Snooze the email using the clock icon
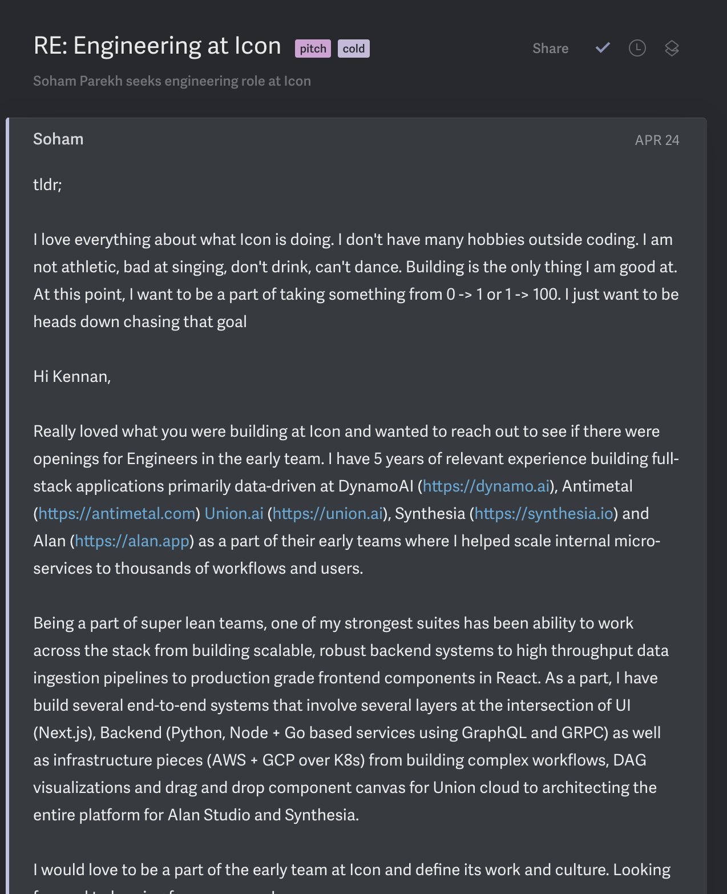Image resolution: width=727 pixels, height=894 pixels. pyautogui.click(x=637, y=48)
